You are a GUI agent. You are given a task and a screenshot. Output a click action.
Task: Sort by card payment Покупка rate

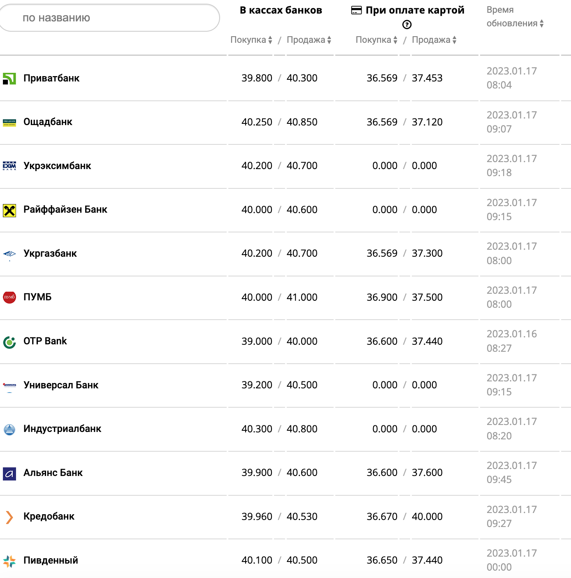(x=376, y=40)
